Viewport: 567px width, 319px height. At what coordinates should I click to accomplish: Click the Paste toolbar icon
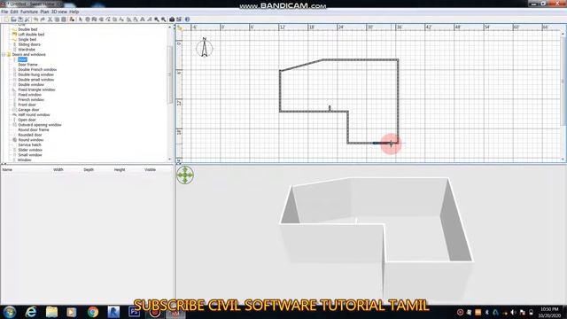pos(64,19)
